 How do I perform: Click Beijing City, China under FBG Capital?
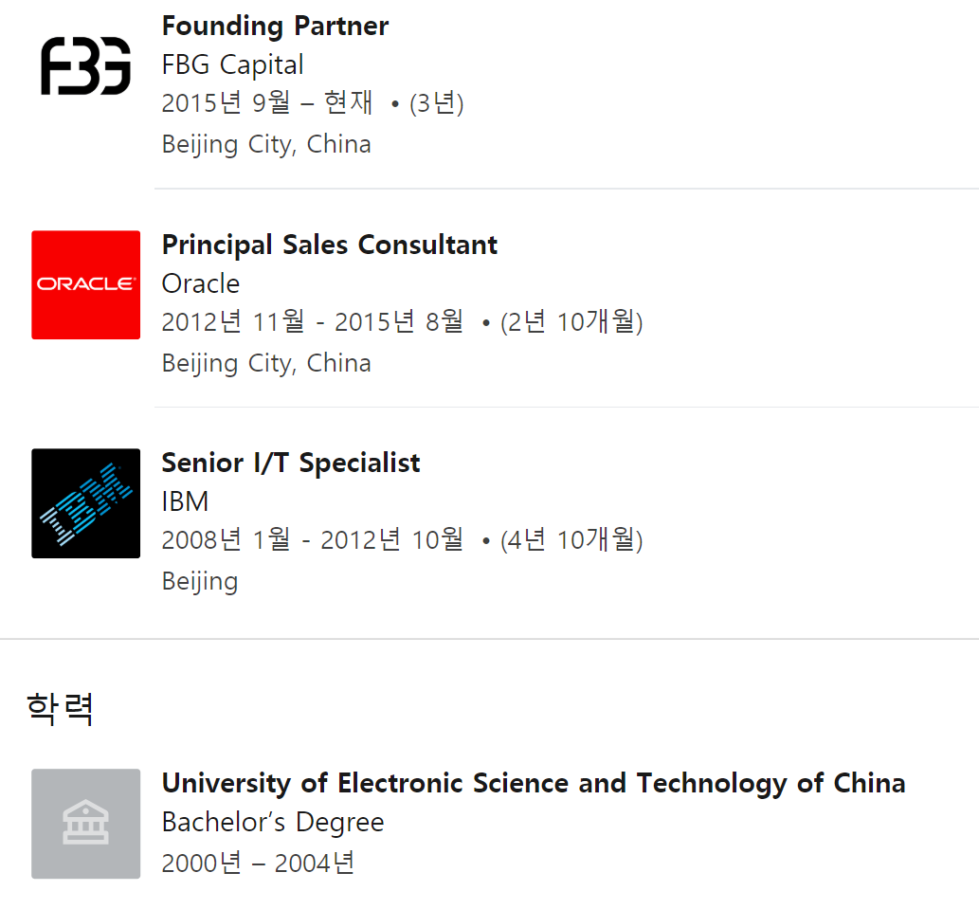click(x=266, y=145)
